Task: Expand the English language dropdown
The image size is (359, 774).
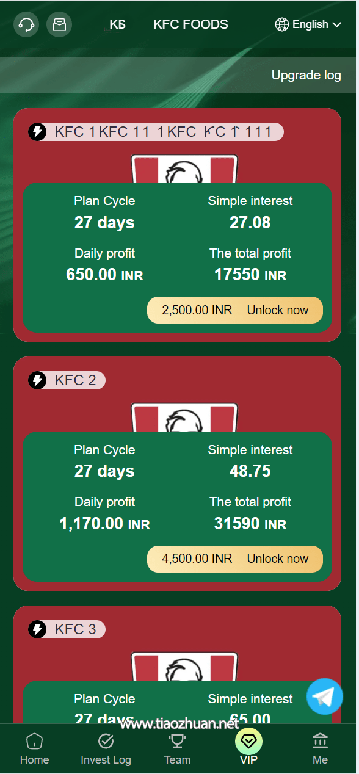Action: 308,24
